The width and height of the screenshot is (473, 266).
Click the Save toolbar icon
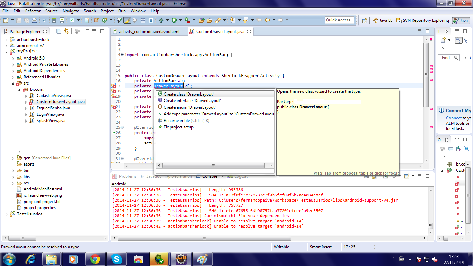click(x=18, y=20)
